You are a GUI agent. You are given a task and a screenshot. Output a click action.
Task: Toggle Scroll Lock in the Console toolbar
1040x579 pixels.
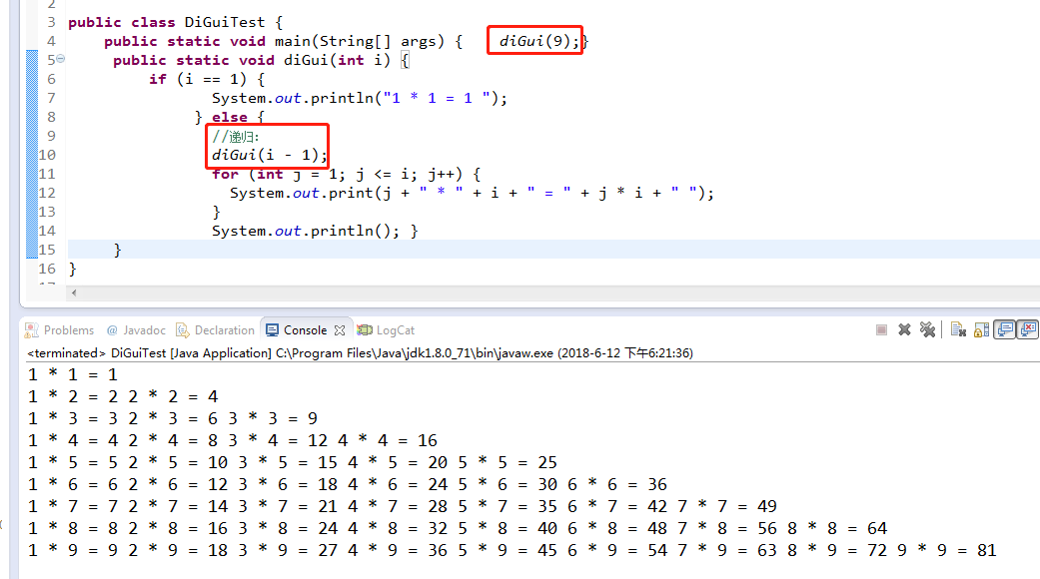coord(982,329)
